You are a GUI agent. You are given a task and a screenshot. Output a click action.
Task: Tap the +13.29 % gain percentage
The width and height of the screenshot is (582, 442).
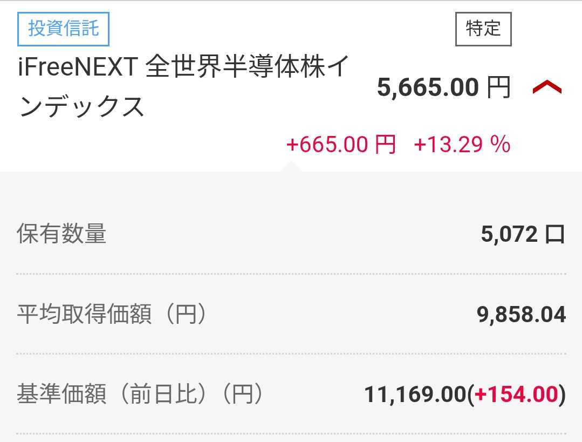coord(462,145)
